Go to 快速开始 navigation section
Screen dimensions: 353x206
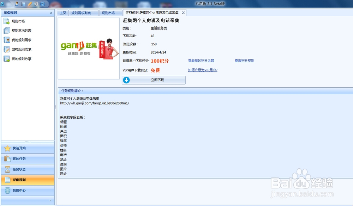tap(28, 148)
